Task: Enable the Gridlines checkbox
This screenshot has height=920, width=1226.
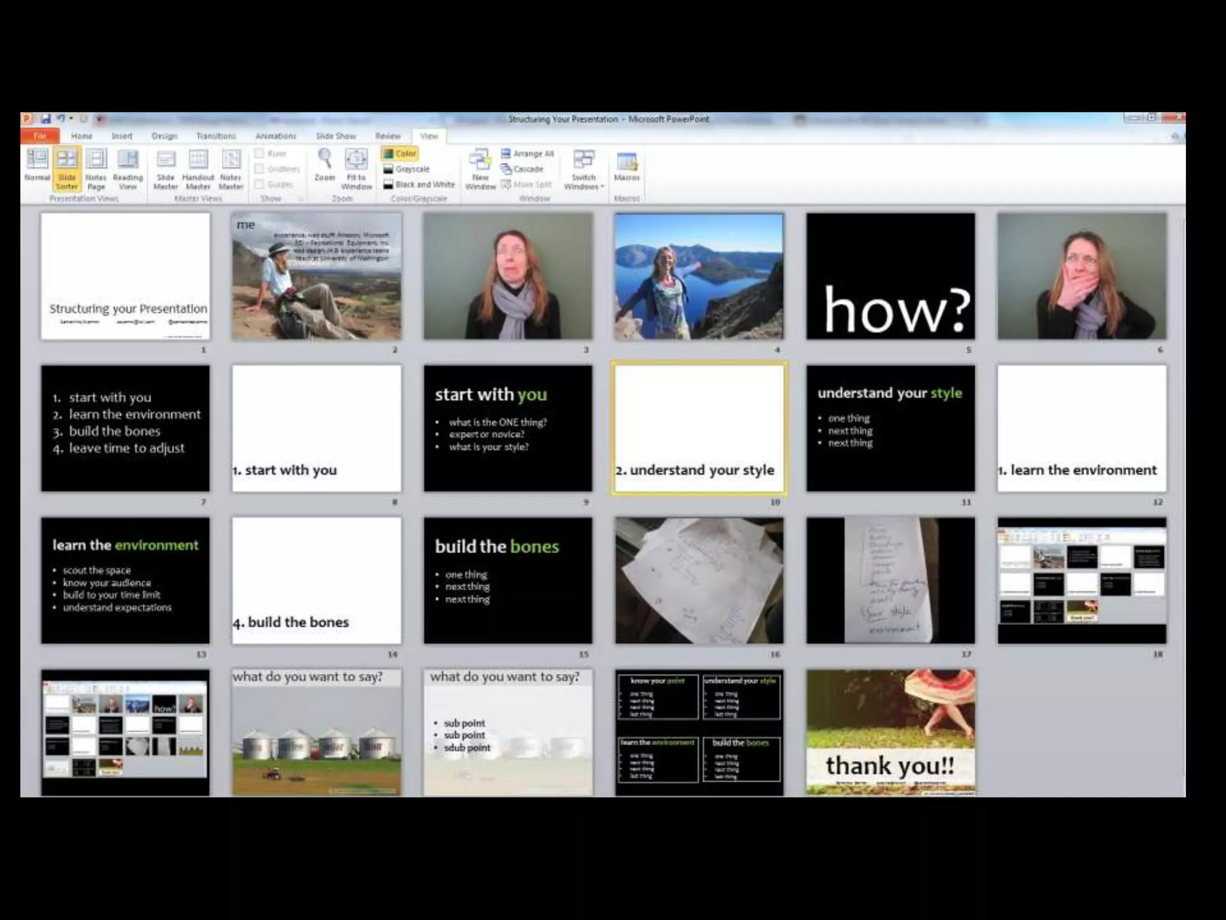Action: [260, 169]
